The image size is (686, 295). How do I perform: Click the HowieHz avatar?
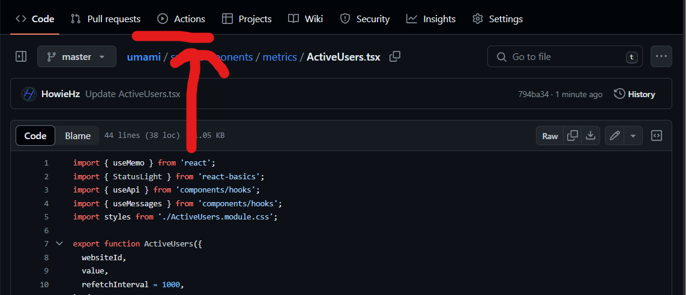tap(29, 94)
